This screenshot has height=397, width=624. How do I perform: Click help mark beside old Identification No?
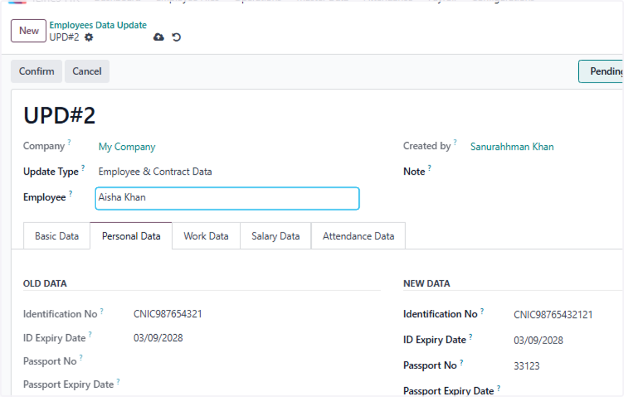102,311
